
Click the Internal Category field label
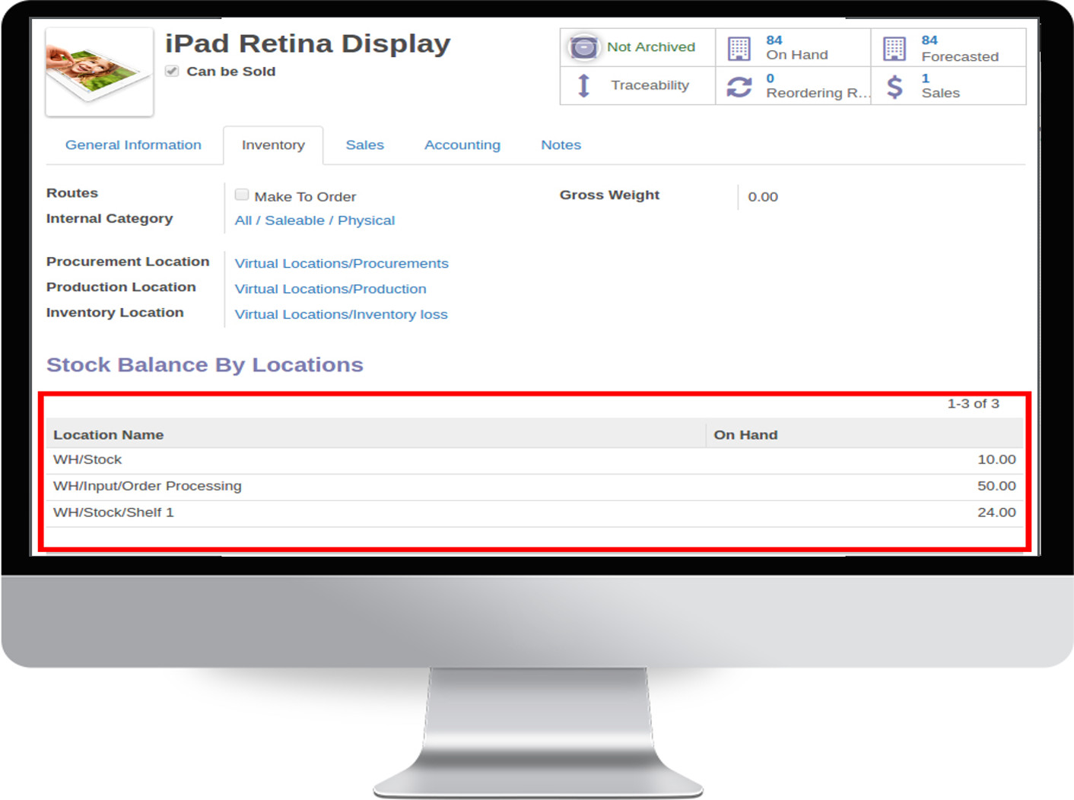coord(110,219)
